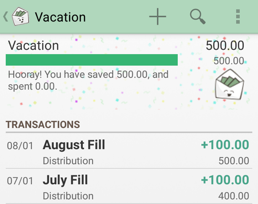Viewport: 258px width, 204px height.
Task: Tap the +100.00 amount for August Fill
Action: pyautogui.click(x=225, y=145)
